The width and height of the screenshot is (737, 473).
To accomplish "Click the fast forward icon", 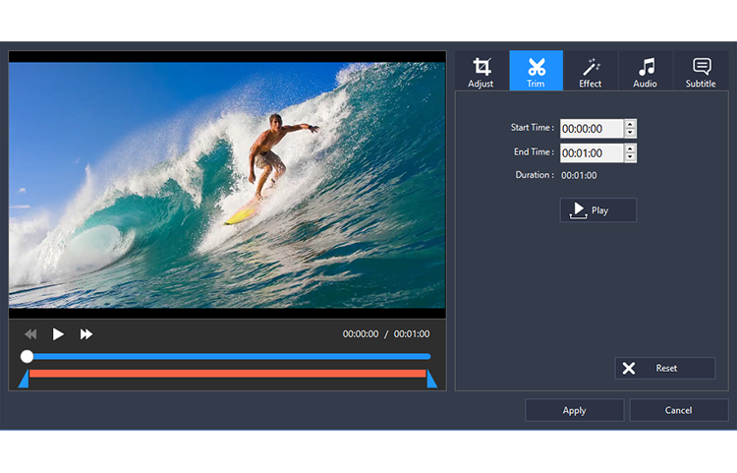I will [86, 334].
